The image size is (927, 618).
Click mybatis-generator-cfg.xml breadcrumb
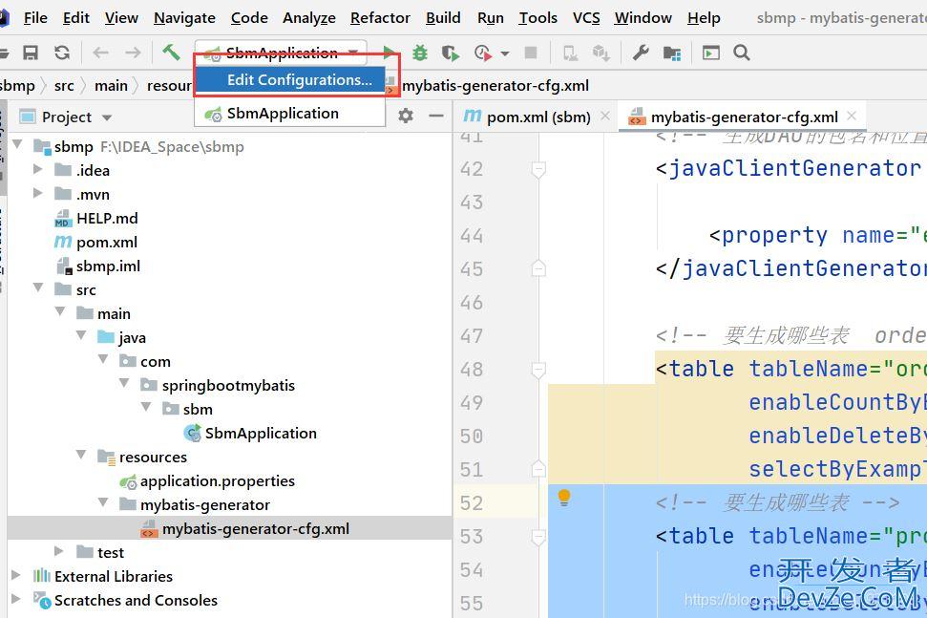pyautogui.click(x=495, y=86)
